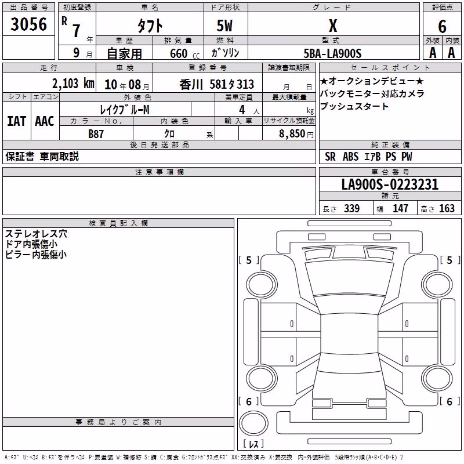This screenshot has width=464, height=464.
Task: Click the displacement value 660 cc
Action: 184,53
